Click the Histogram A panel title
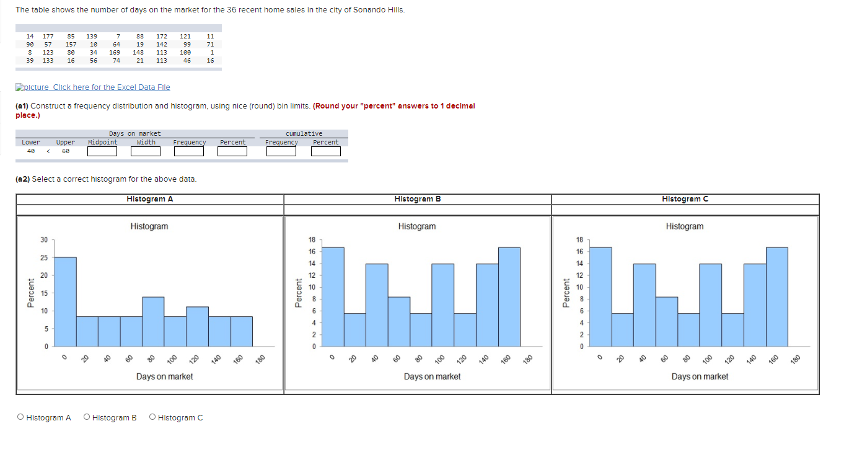Image resolution: width=844 pixels, height=470 pixels. [x=149, y=198]
